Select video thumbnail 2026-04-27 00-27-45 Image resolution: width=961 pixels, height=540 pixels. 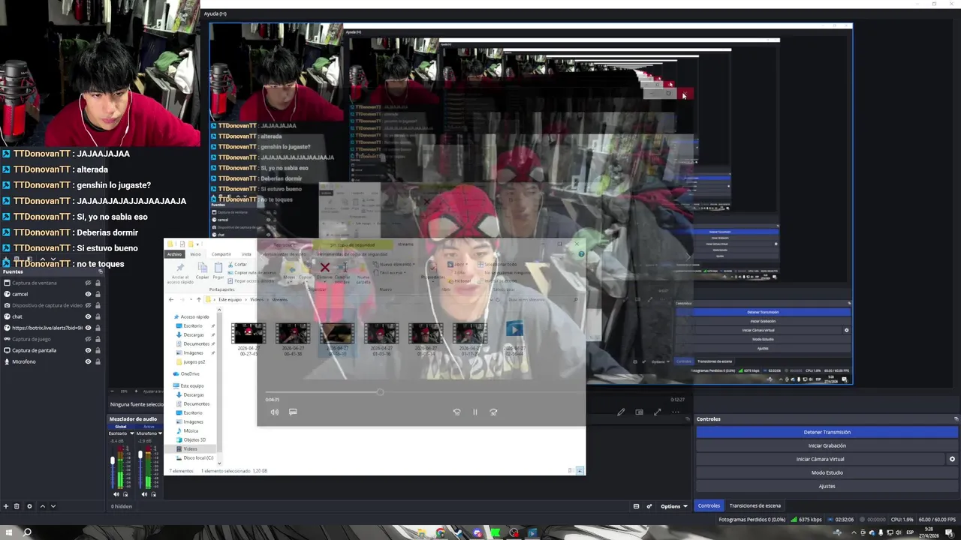249,338
